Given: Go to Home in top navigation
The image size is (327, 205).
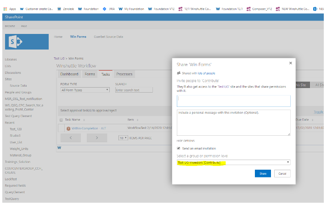Looking at the screenshot, I should 58,37.
